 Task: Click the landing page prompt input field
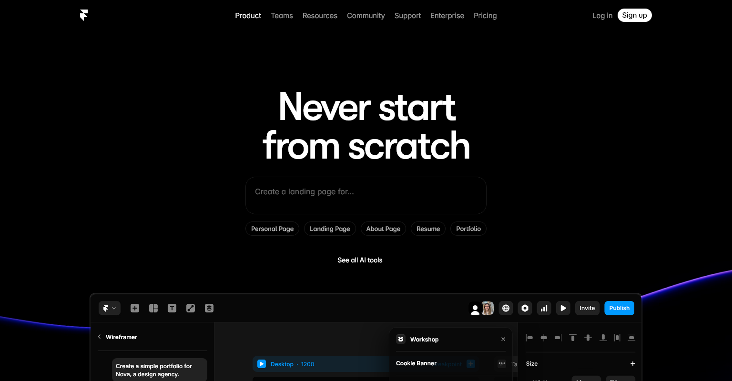click(x=366, y=195)
